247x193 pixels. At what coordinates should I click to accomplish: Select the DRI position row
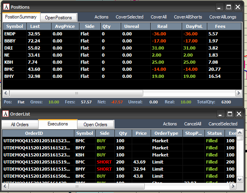point(122,48)
